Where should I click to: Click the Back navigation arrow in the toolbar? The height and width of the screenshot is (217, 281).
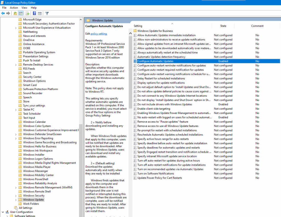click(3, 13)
